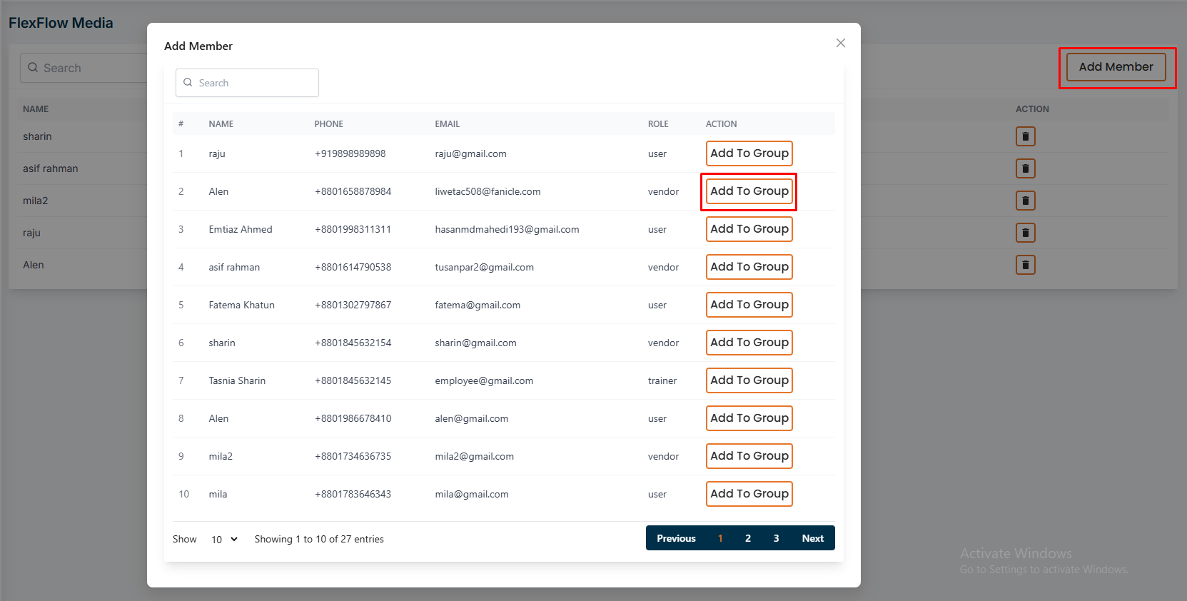
Task: Click trash icon for asif rahman
Action: pyautogui.click(x=1025, y=168)
